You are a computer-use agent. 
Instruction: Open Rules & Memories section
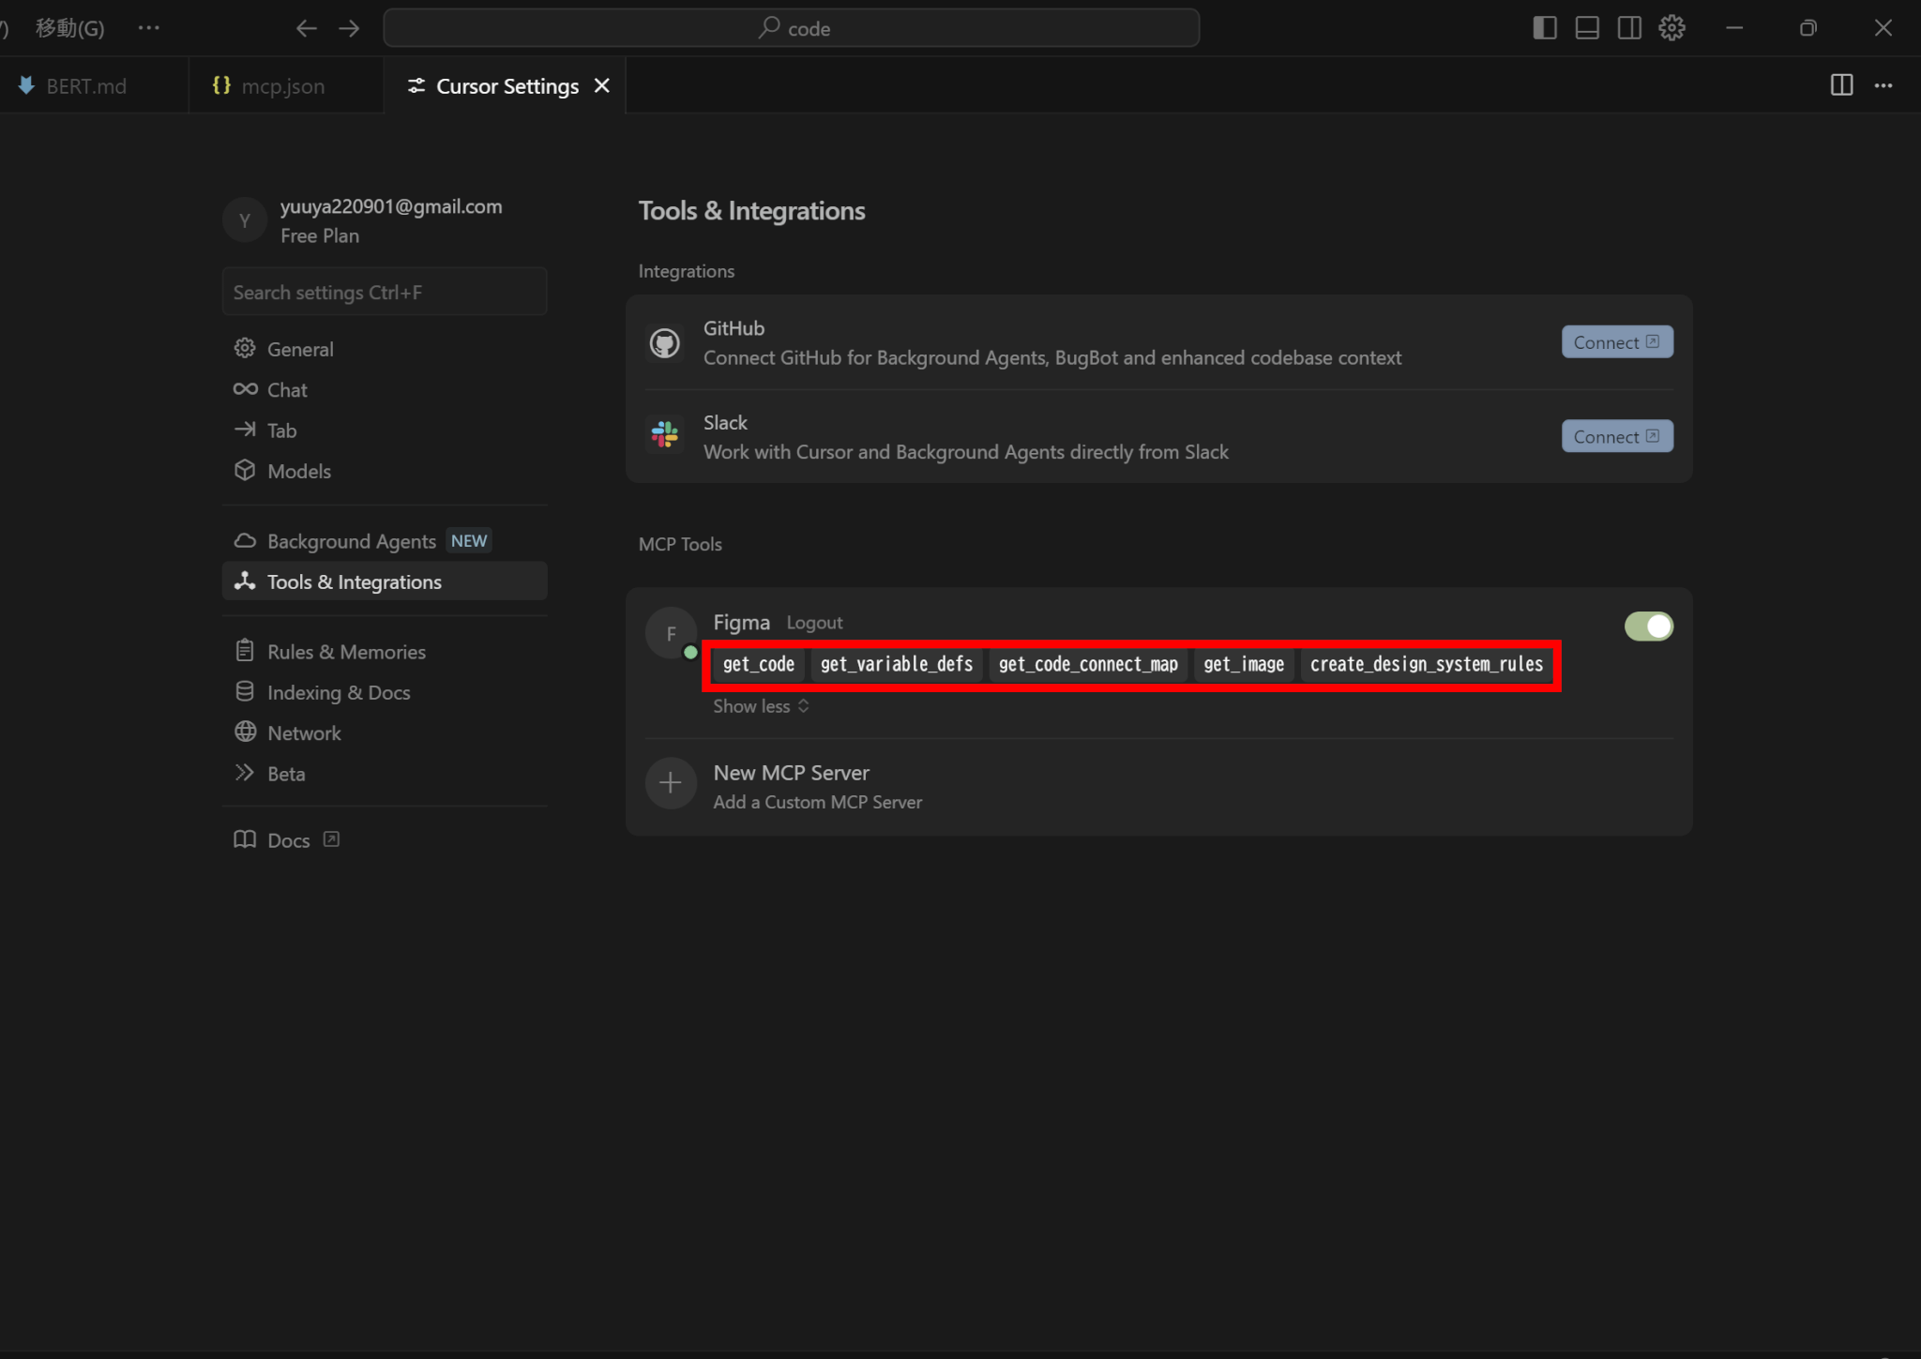click(385, 652)
